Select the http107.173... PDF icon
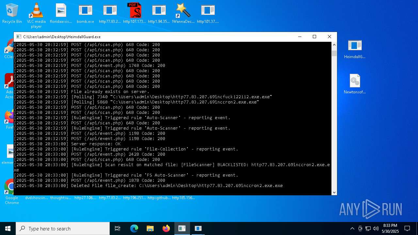Viewport: 418px width, 235px height. pyautogui.click(x=134, y=13)
